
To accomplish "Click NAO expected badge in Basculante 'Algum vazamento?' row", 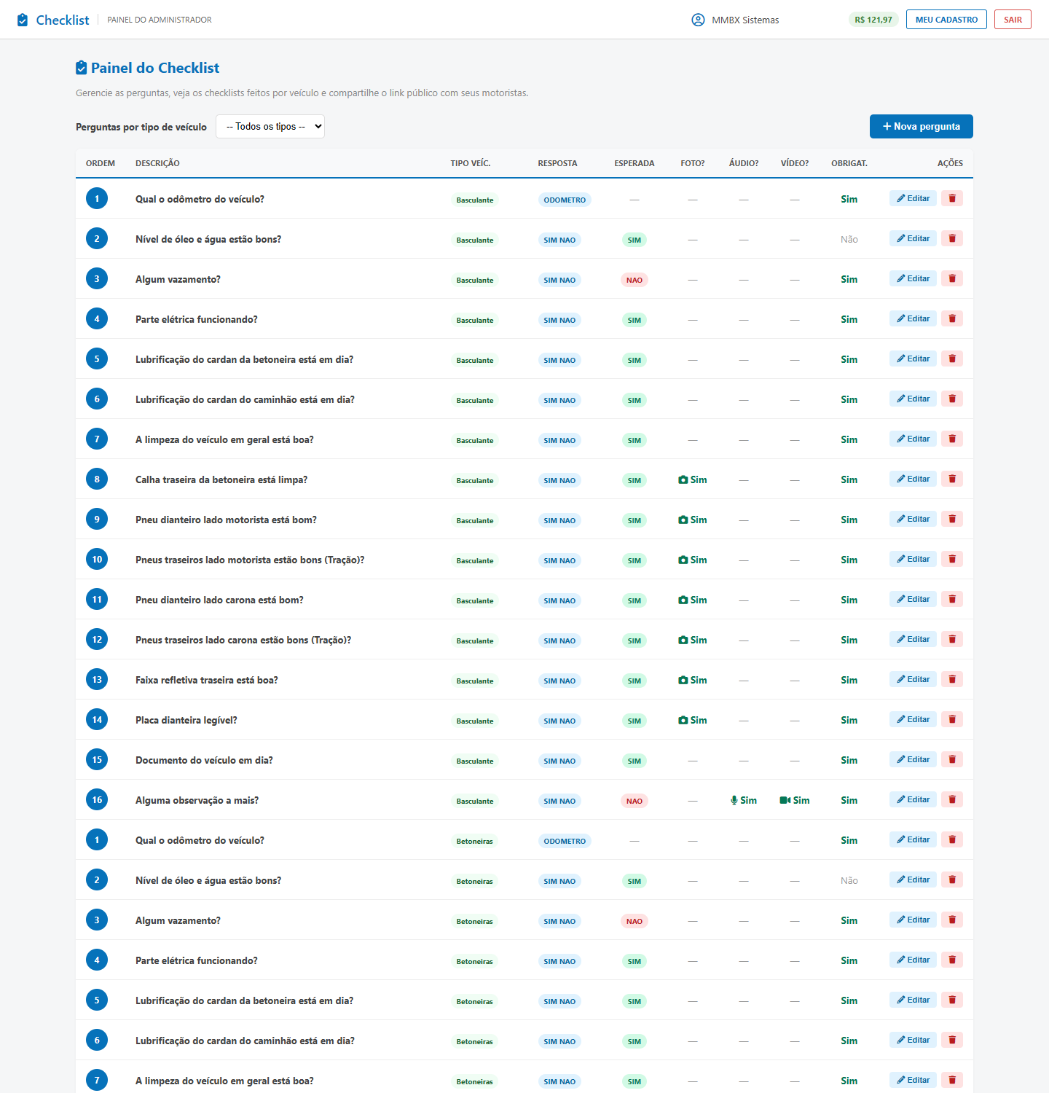I will [x=634, y=280].
